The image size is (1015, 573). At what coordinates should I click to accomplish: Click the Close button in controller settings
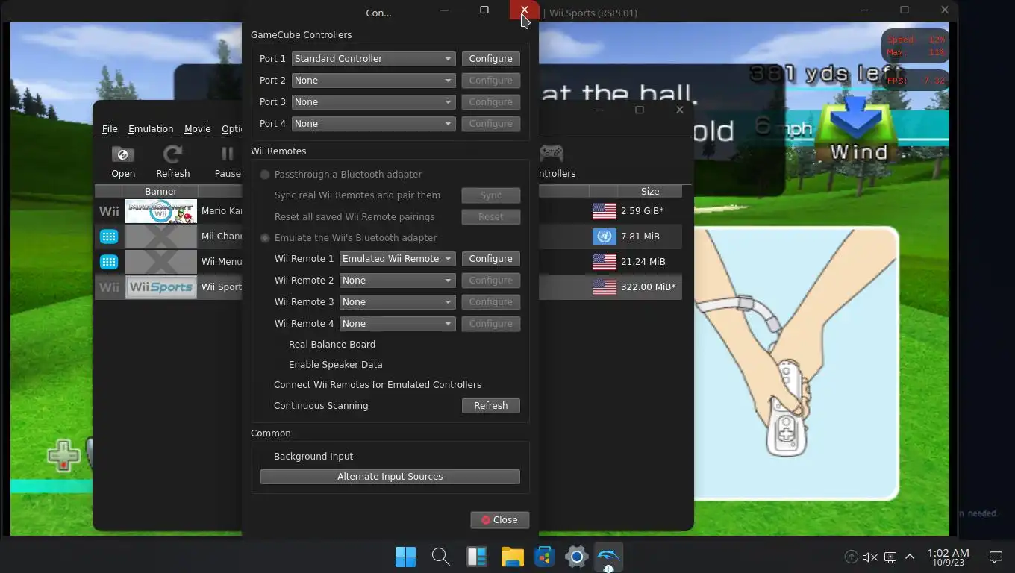[499, 520]
